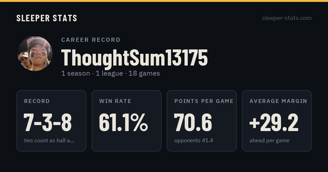The image size is (328, 172).
Task: Click the orange top accent bar
Action: click(x=164, y=1)
